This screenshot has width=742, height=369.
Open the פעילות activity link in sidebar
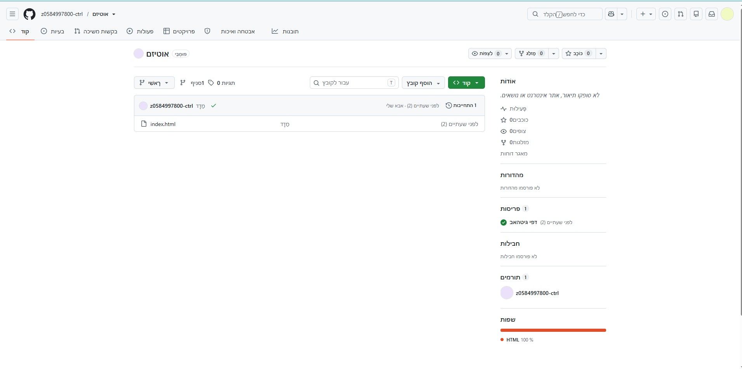513,109
